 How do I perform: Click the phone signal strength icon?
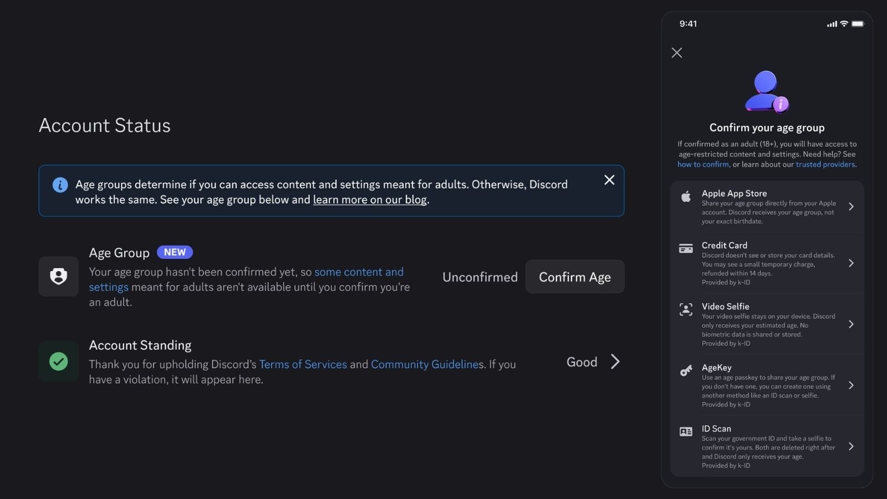pyautogui.click(x=832, y=24)
